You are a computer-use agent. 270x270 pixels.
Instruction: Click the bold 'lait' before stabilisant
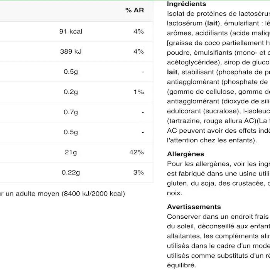(172, 72)
